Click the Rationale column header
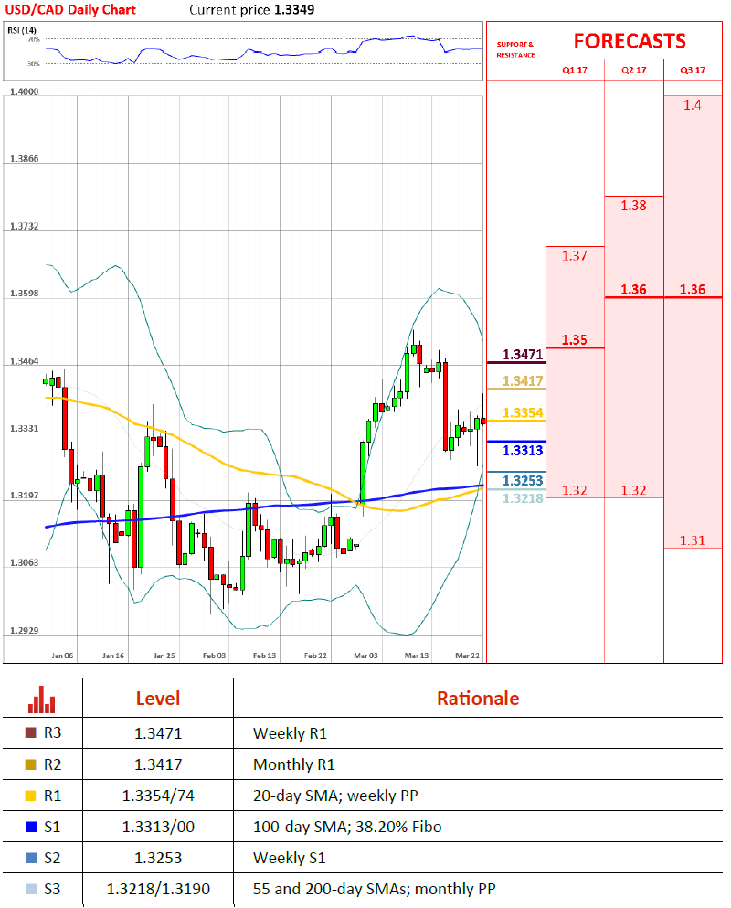The height and width of the screenshot is (908, 731). tap(477, 699)
